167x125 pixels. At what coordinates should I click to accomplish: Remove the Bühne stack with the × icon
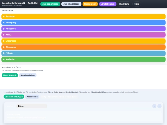[160, 106]
